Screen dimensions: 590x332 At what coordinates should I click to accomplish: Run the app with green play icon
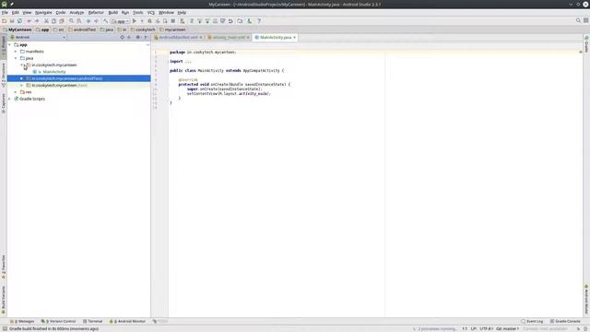point(135,21)
